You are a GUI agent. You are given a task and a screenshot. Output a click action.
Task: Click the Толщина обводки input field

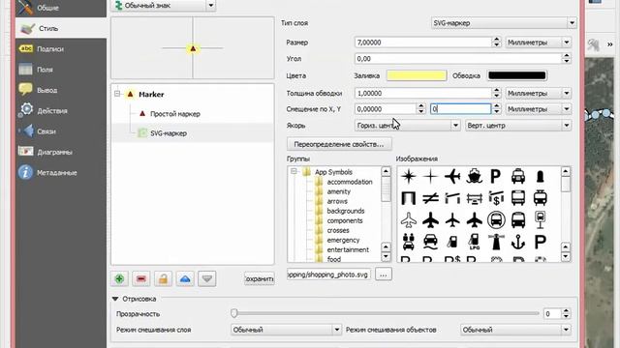pyautogui.click(x=423, y=93)
